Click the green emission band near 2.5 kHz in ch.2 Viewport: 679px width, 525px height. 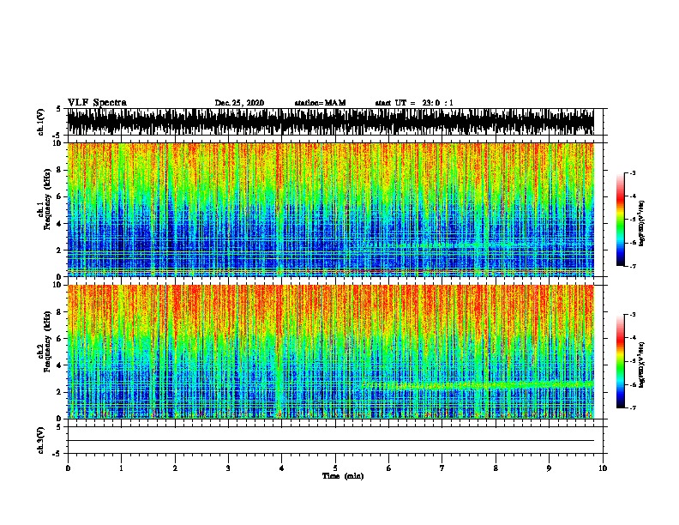pos(477,384)
